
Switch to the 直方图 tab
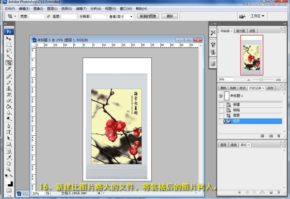pyautogui.click(x=241, y=31)
